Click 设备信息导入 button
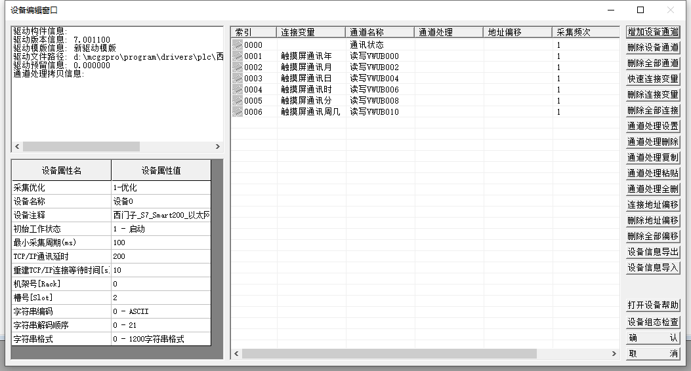This screenshot has width=691, height=371. pos(653,267)
